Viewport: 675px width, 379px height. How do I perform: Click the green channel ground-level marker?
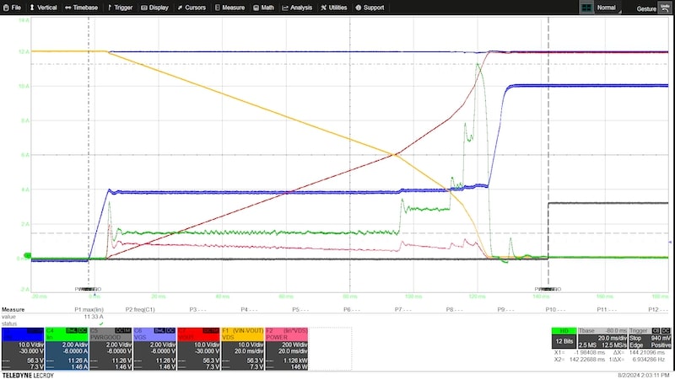27,256
